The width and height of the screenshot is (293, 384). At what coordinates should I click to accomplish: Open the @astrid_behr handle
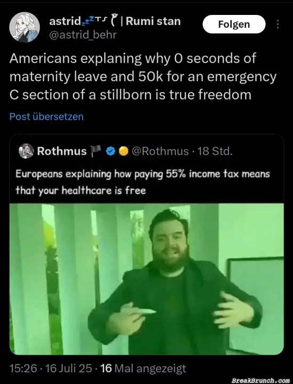click(x=83, y=35)
